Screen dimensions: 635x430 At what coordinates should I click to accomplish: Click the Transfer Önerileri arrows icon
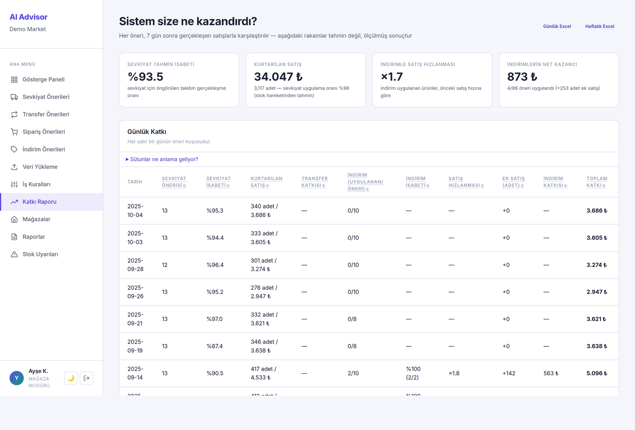pos(14,115)
